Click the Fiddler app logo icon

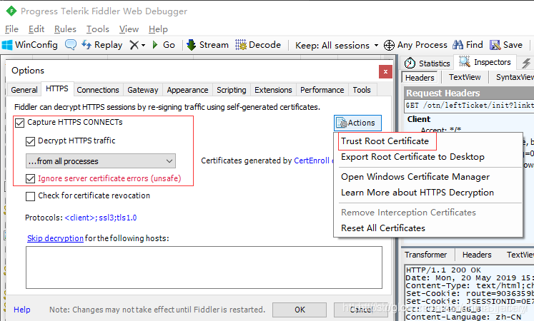point(11,11)
